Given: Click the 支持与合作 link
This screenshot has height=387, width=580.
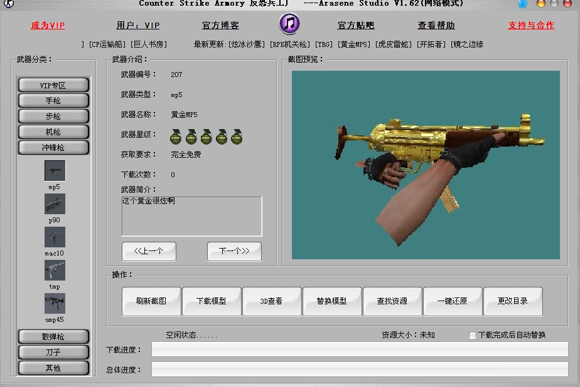Looking at the screenshot, I should (x=531, y=25).
